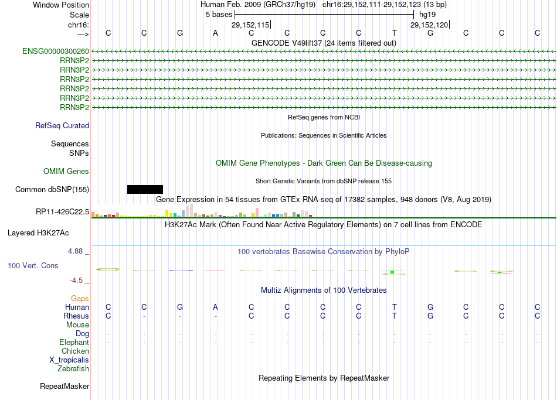The height and width of the screenshot is (400, 557).
Task: Open the 100 Vert. Cons track label
Action: click(x=33, y=265)
